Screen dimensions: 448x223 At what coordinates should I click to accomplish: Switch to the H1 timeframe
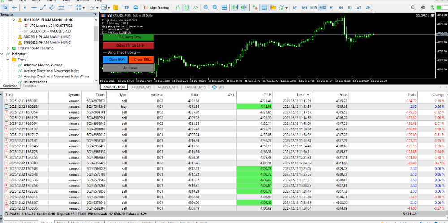tap(332, 8)
